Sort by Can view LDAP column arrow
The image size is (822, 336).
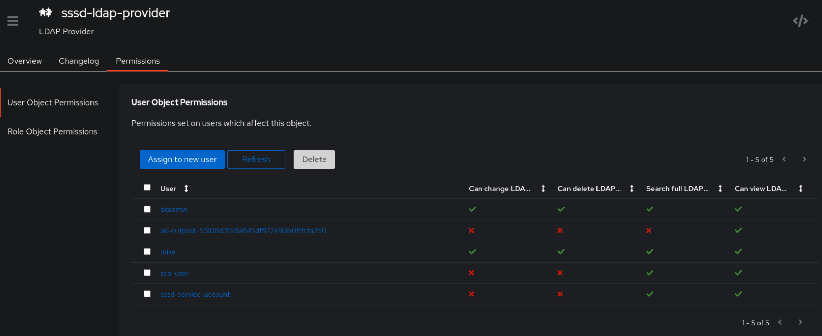(801, 189)
